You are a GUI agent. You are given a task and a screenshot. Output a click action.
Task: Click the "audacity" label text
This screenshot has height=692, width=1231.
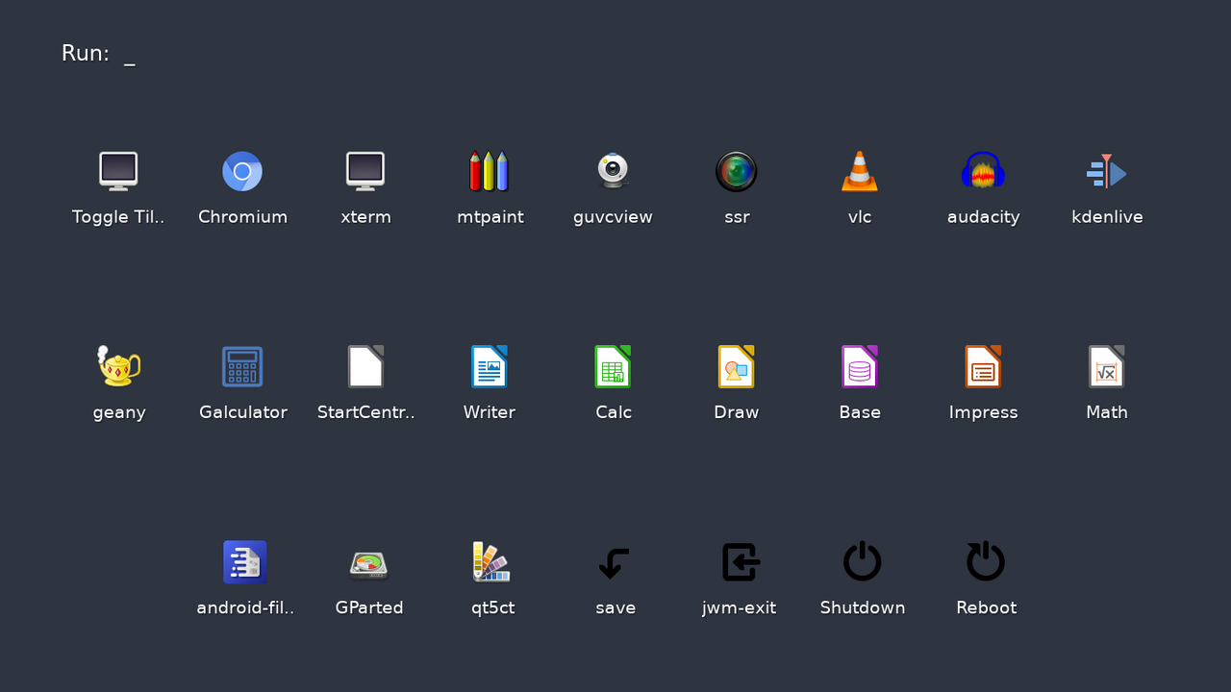(x=983, y=217)
